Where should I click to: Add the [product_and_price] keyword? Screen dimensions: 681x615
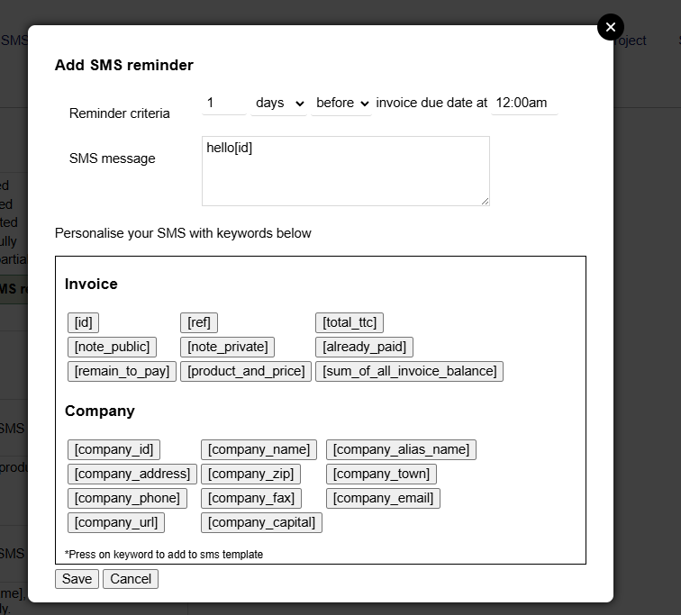pos(246,371)
